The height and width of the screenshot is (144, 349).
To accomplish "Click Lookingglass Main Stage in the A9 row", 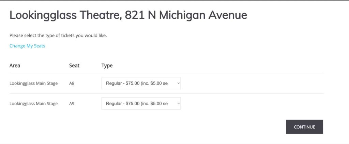I will click(x=34, y=104).
